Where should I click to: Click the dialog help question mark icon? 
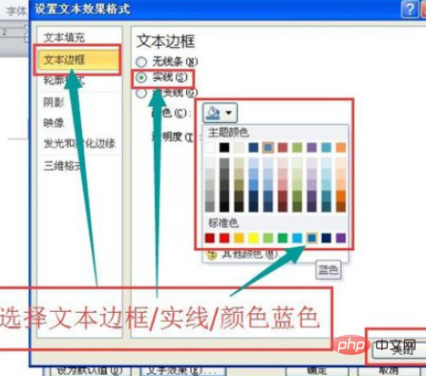pyautogui.click(x=410, y=9)
